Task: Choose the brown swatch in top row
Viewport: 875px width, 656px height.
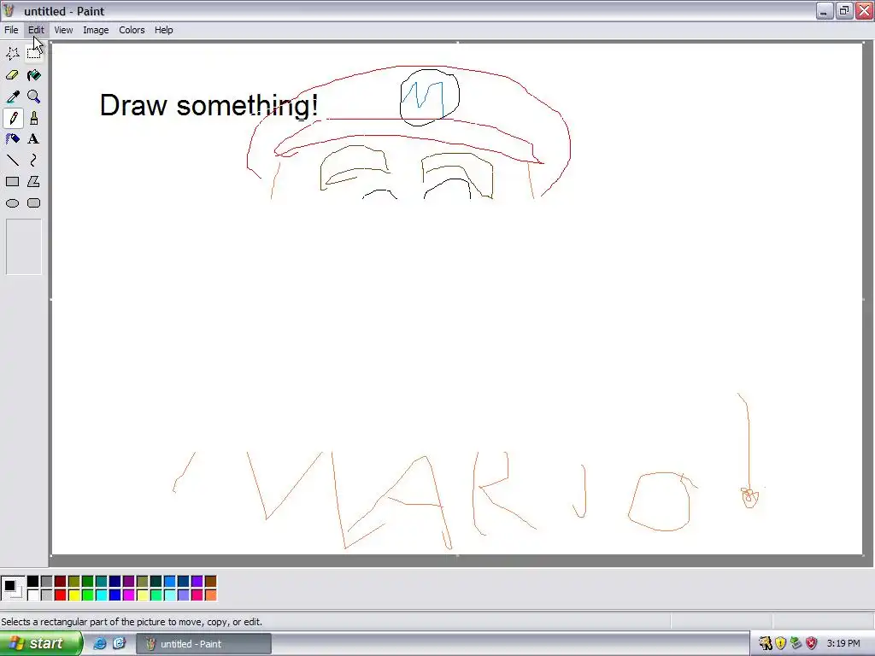Action: pos(210,582)
